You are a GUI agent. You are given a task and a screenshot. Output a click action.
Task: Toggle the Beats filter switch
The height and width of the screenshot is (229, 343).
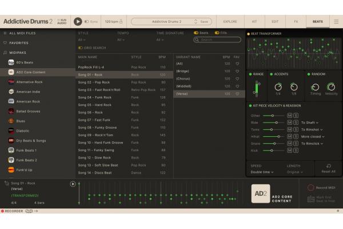tap(196, 33)
